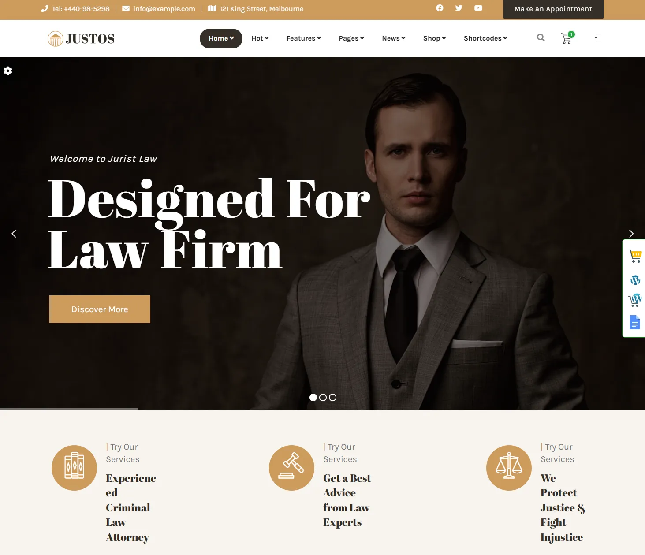
Task: Click the search magnifier icon
Action: coord(541,38)
